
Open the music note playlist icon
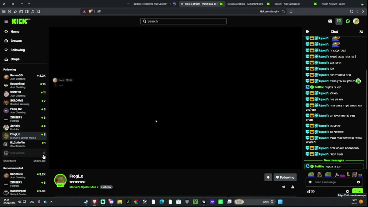coord(32,11)
